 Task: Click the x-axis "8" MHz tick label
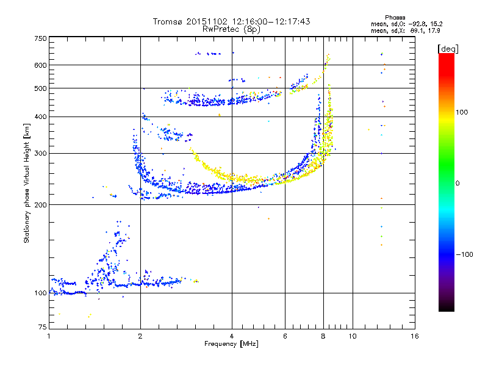(x=323, y=336)
